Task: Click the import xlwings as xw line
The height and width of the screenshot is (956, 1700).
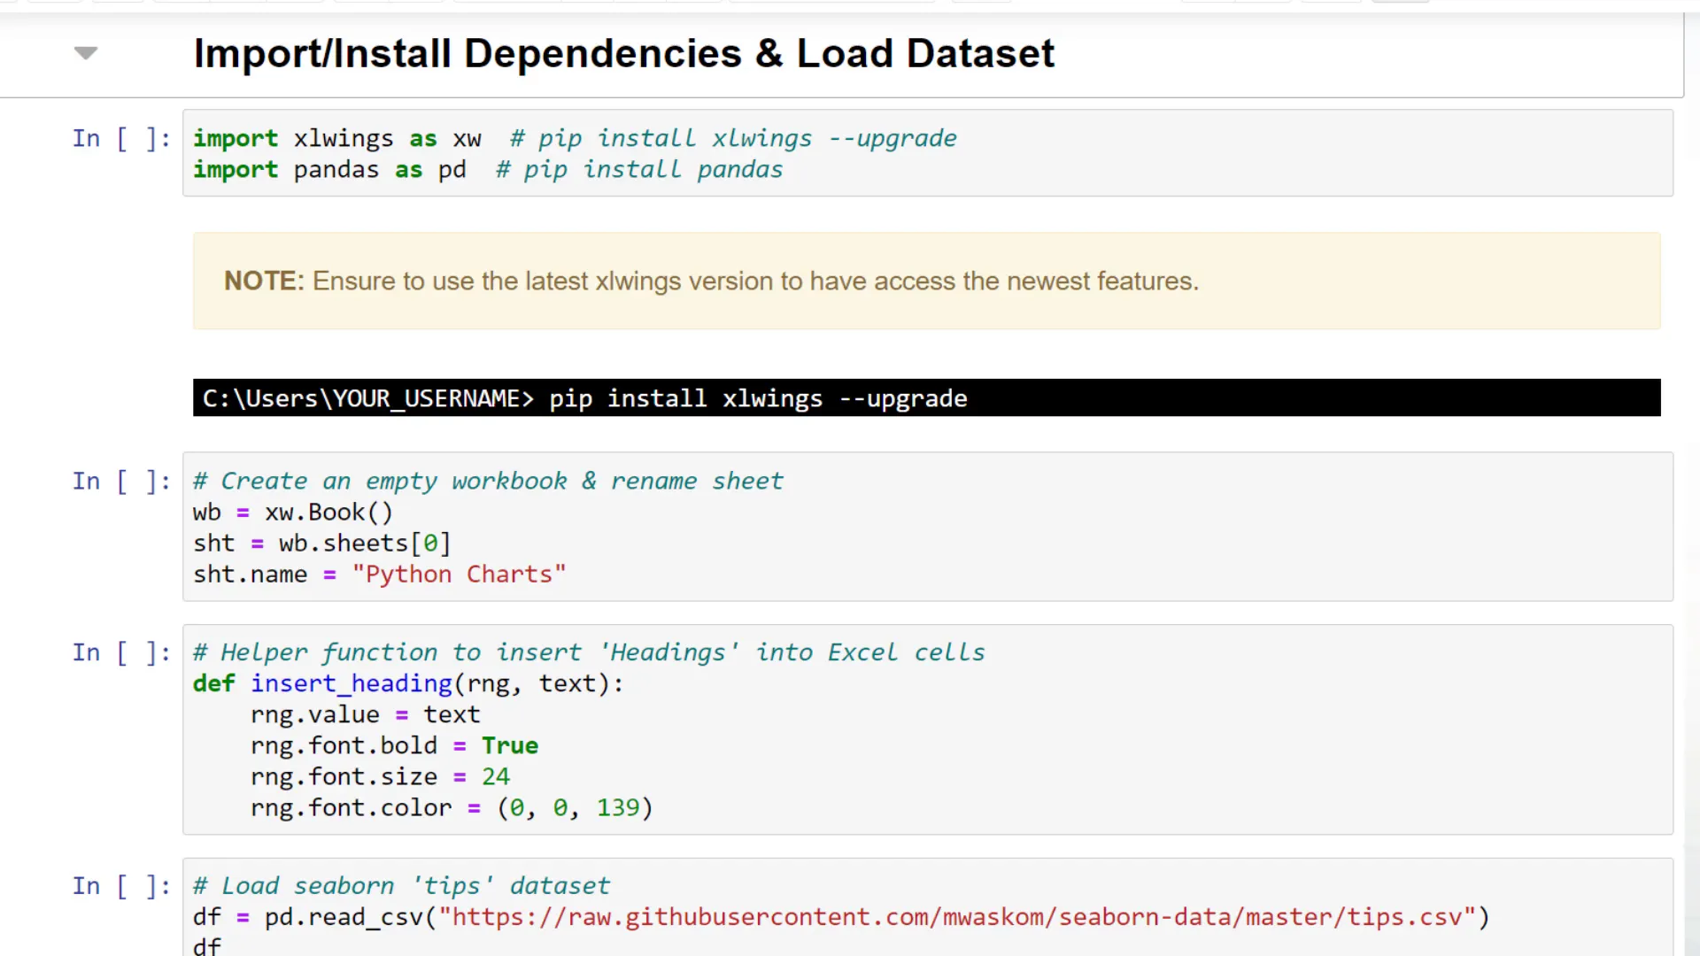Action: [336, 139]
